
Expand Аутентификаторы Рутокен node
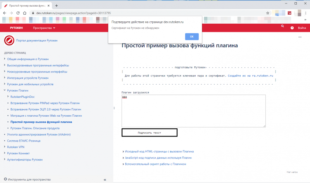(x=5, y=159)
